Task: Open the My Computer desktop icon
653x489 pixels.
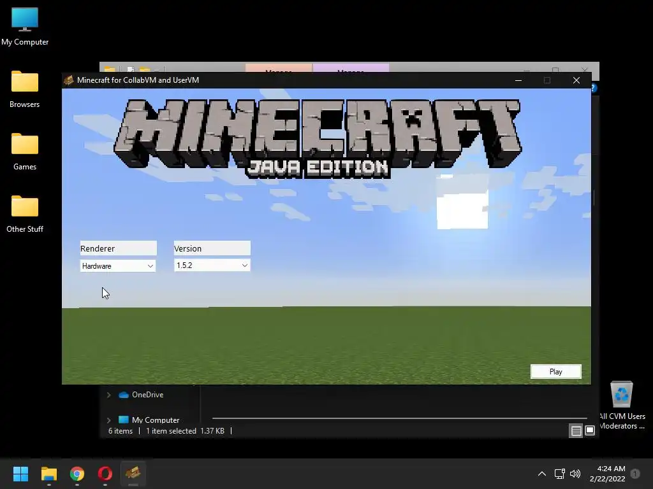Action: coord(25,27)
